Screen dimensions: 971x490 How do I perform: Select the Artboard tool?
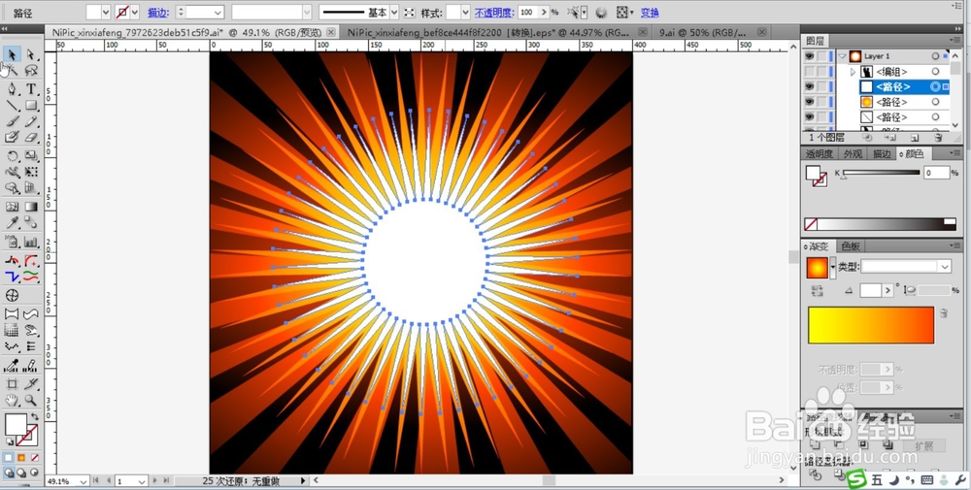click(x=12, y=383)
